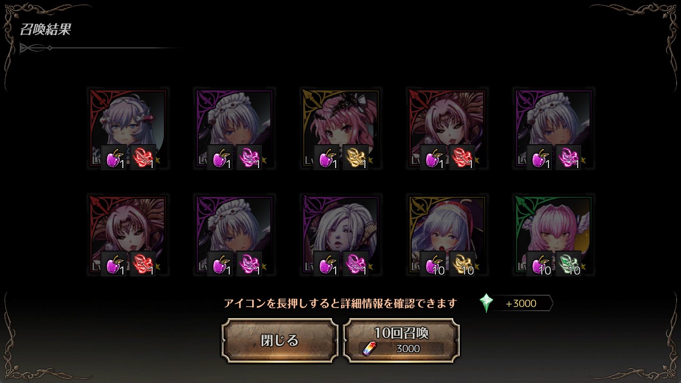
Task: Open the gold-framed pink-haired character in the top row
Action: (x=340, y=129)
